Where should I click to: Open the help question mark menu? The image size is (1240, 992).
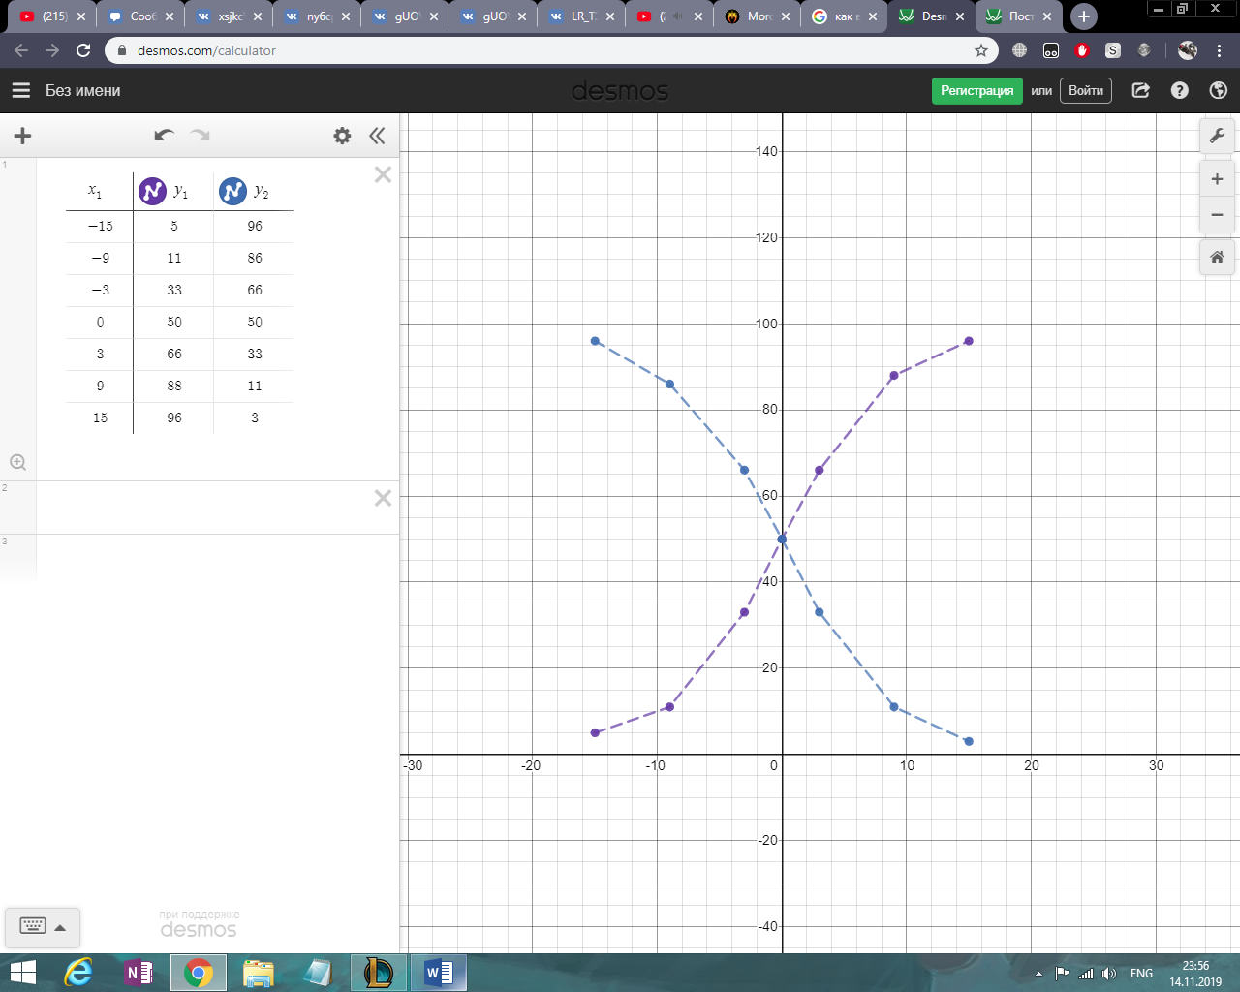pyautogui.click(x=1179, y=90)
